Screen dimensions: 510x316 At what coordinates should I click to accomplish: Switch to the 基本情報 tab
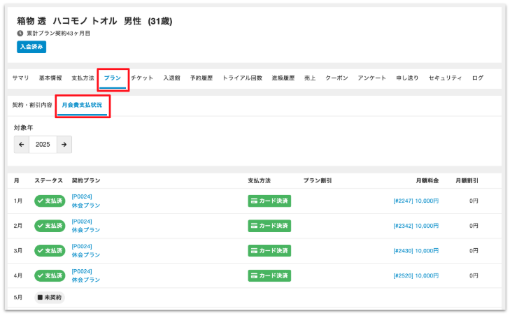click(50, 78)
